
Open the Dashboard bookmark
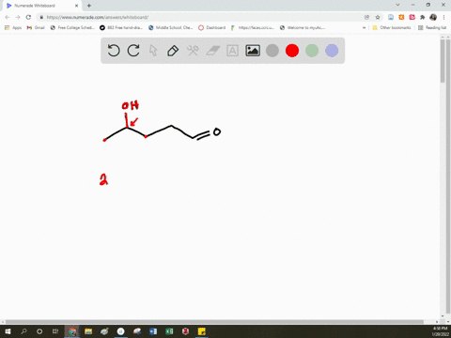point(212,27)
